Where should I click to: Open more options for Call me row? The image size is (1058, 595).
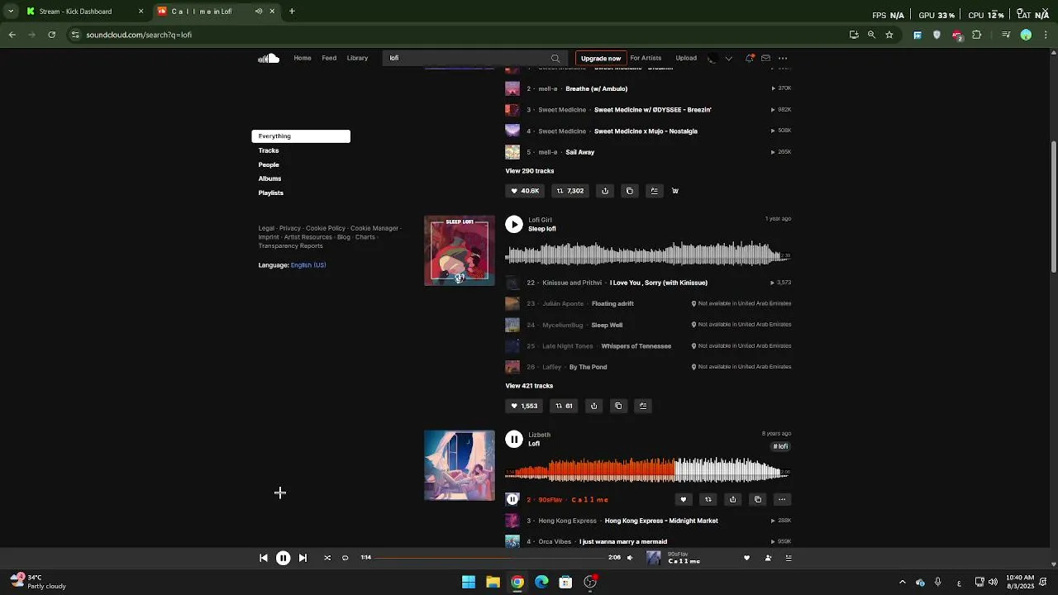(782, 499)
